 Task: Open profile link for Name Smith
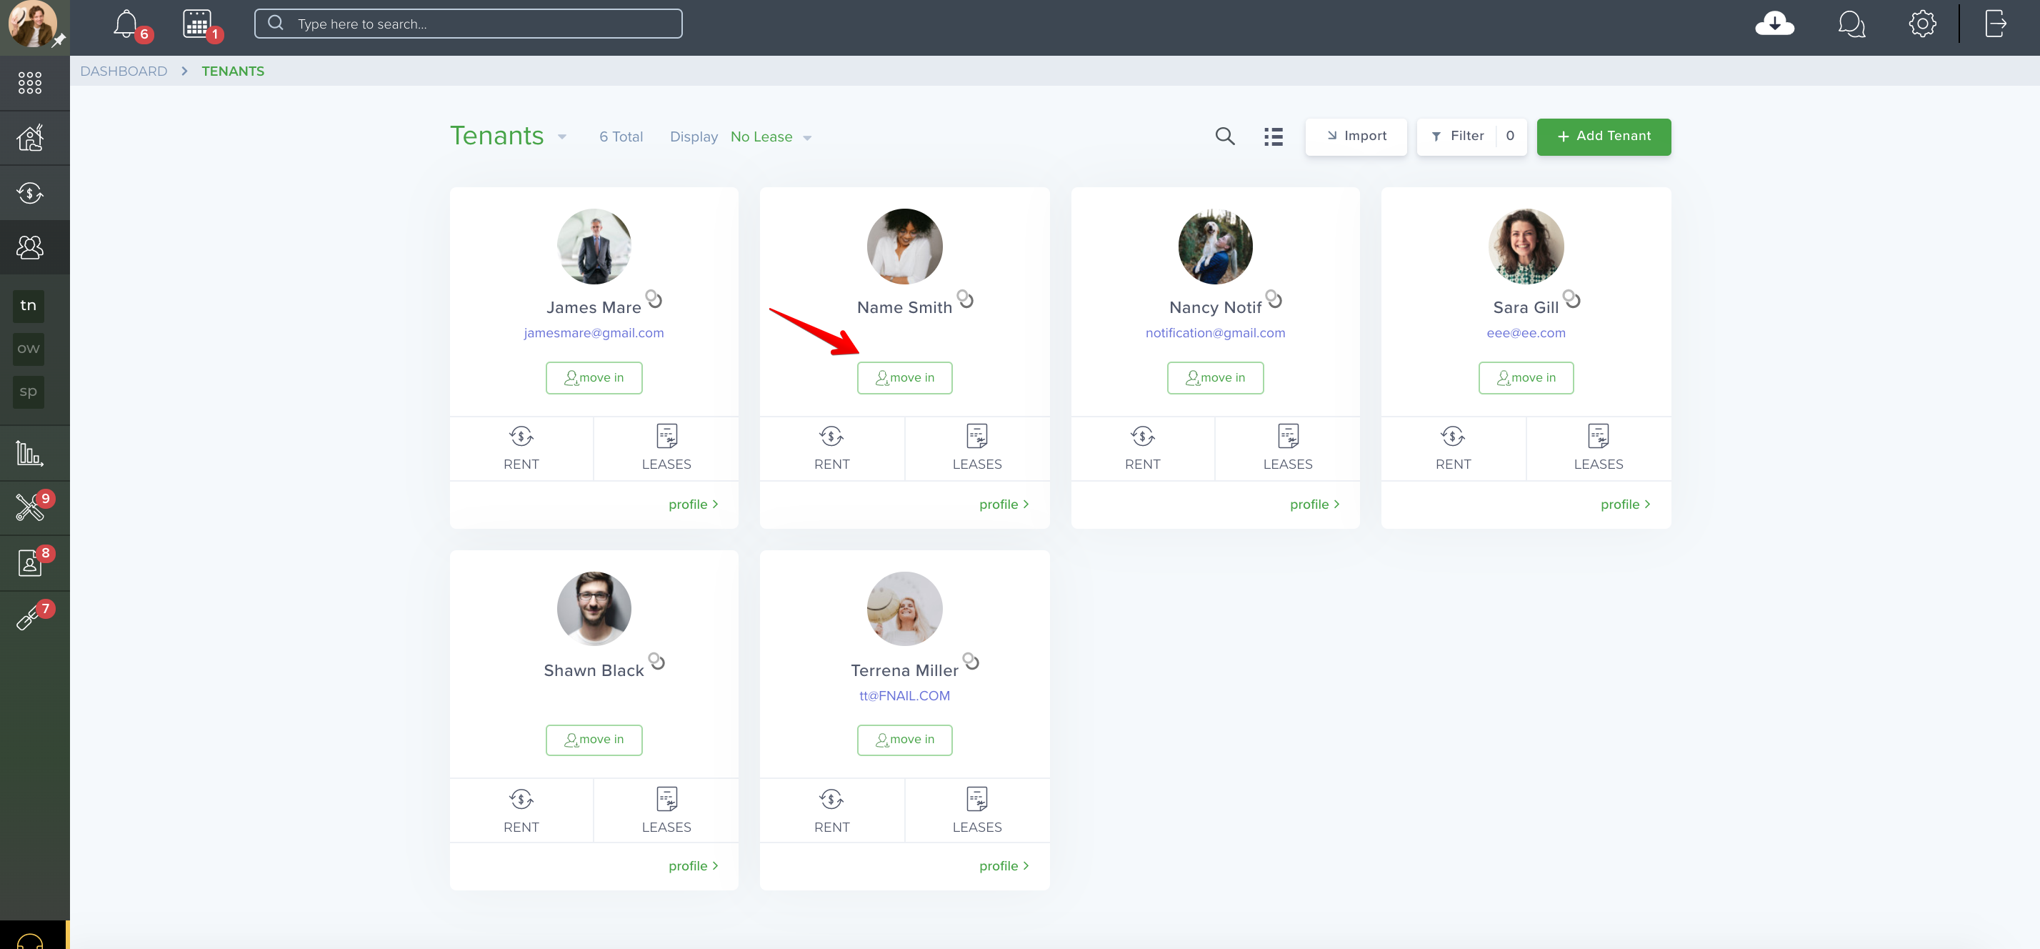(x=1004, y=504)
